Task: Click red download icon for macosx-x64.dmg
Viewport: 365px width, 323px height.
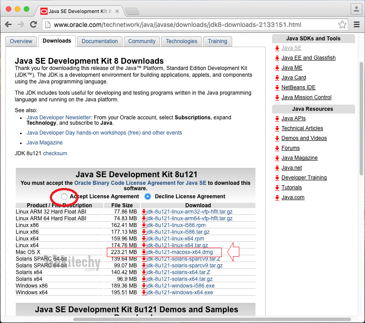Action: point(144,252)
